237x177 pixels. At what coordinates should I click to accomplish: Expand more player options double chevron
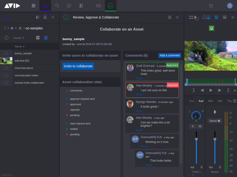(x=233, y=17)
